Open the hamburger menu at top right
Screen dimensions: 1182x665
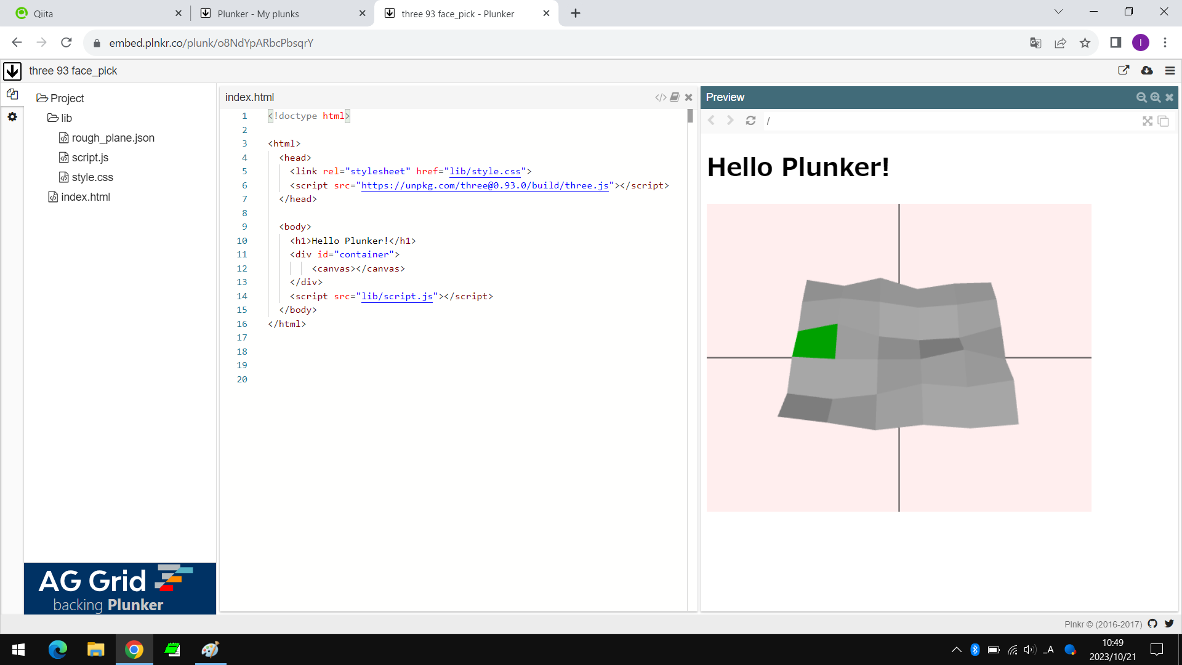1170,71
